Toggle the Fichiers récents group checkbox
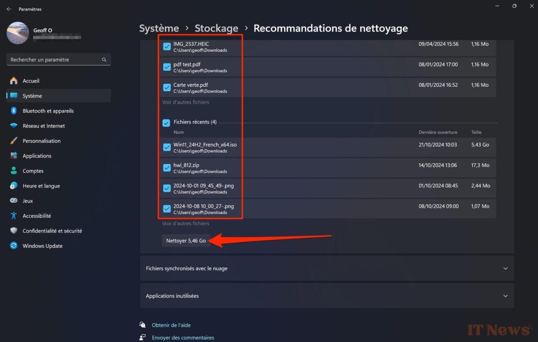This screenshot has height=342, width=538. click(x=166, y=123)
